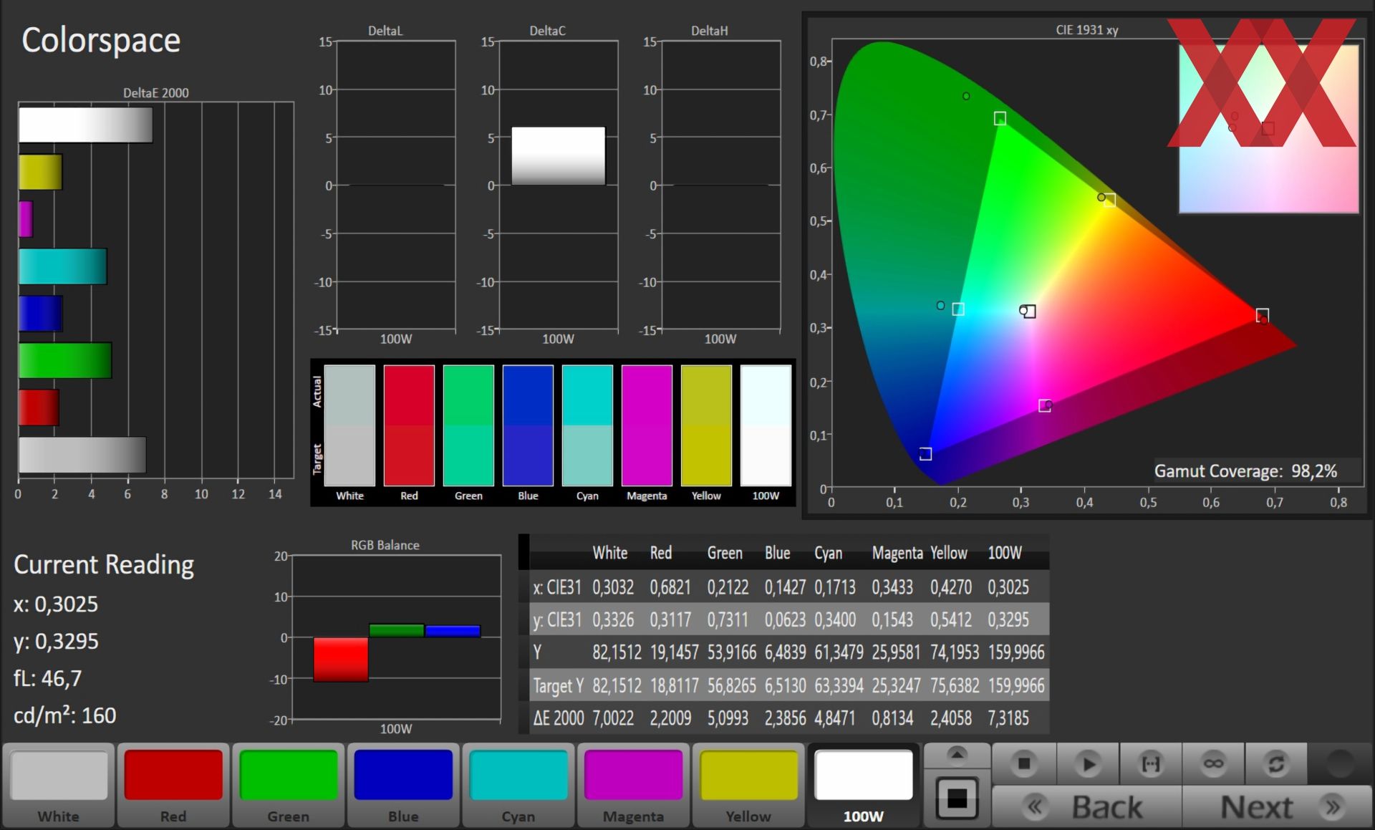The height and width of the screenshot is (830, 1375).
Task: Click the Cyan actual/target comparison swatch
Action: click(587, 425)
